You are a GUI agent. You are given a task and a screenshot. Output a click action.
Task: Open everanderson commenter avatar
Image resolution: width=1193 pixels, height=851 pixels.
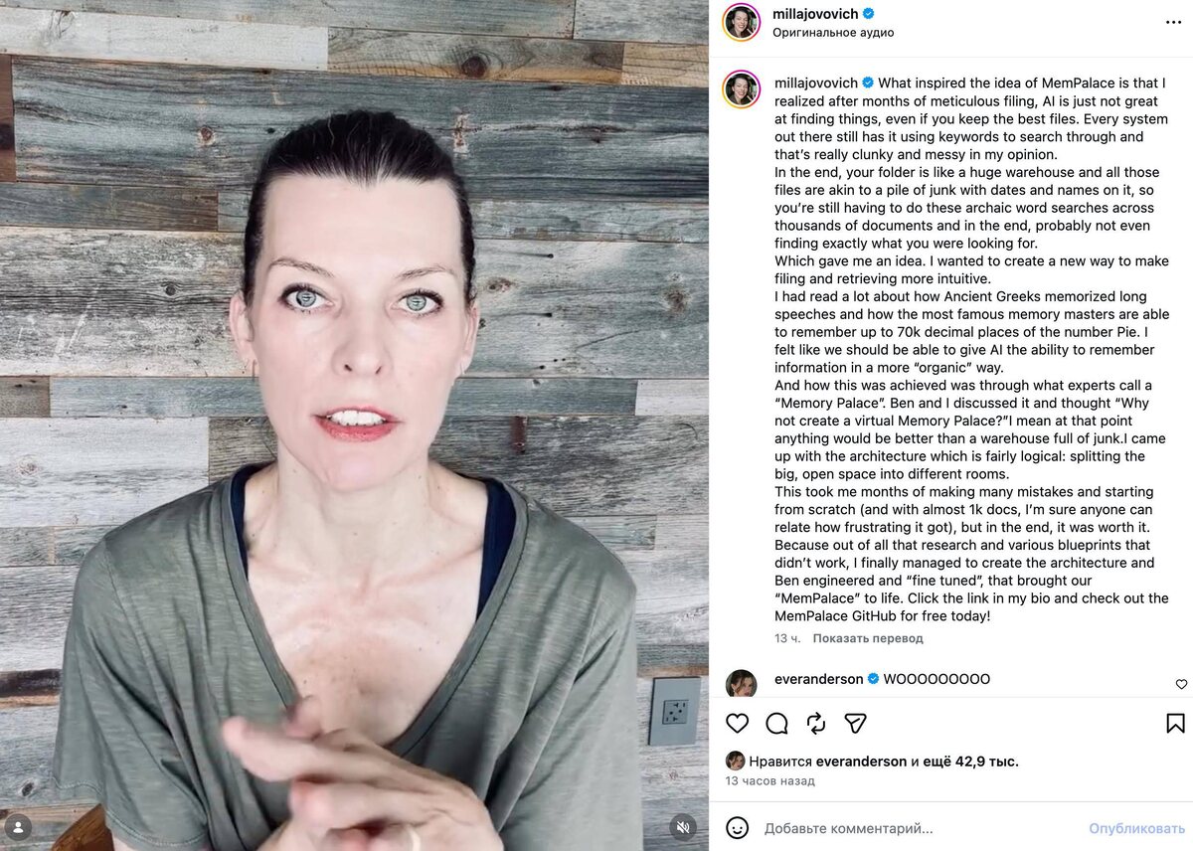click(741, 684)
